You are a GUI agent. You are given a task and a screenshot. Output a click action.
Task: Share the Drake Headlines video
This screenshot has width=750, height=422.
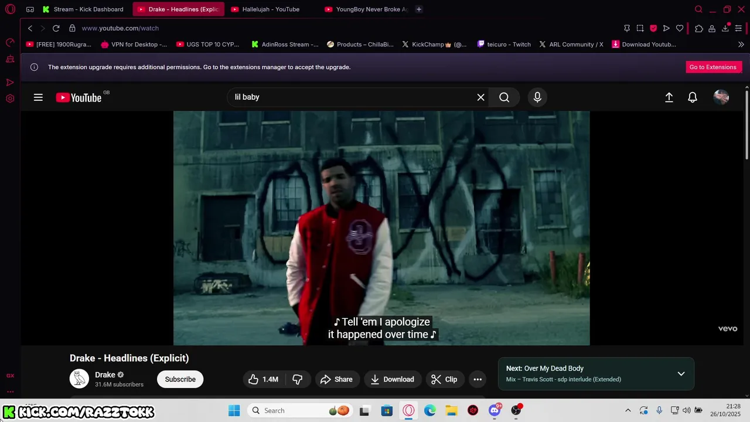[x=337, y=379]
